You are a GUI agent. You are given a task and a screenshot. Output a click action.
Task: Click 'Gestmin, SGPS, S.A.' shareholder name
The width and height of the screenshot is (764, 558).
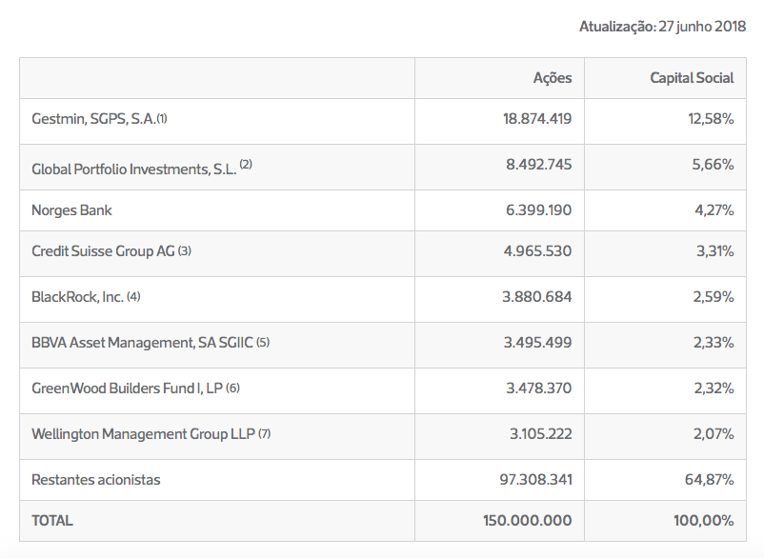click(93, 119)
